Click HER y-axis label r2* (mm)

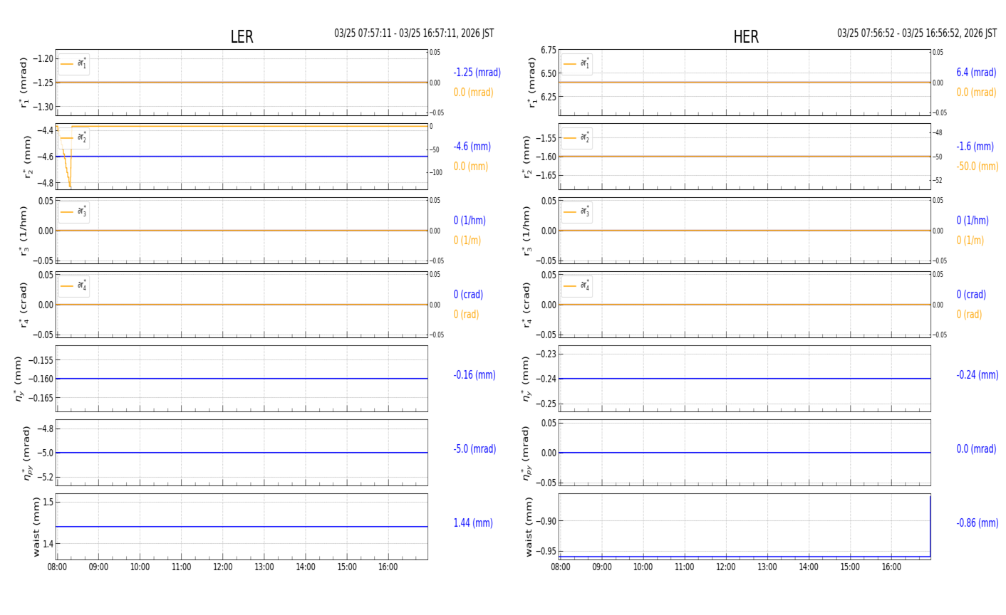[x=527, y=157]
